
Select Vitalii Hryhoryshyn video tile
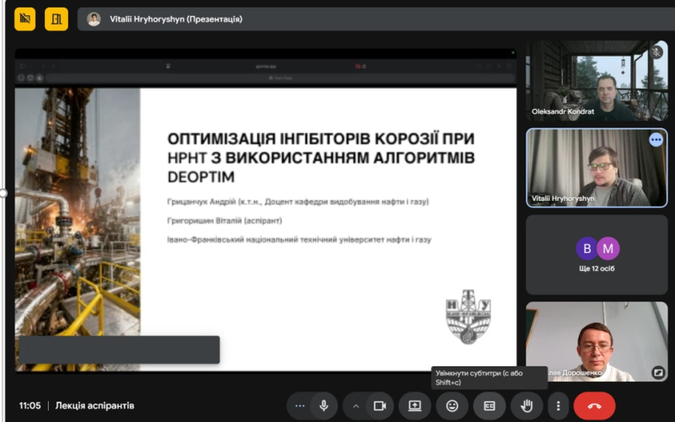coord(597,167)
